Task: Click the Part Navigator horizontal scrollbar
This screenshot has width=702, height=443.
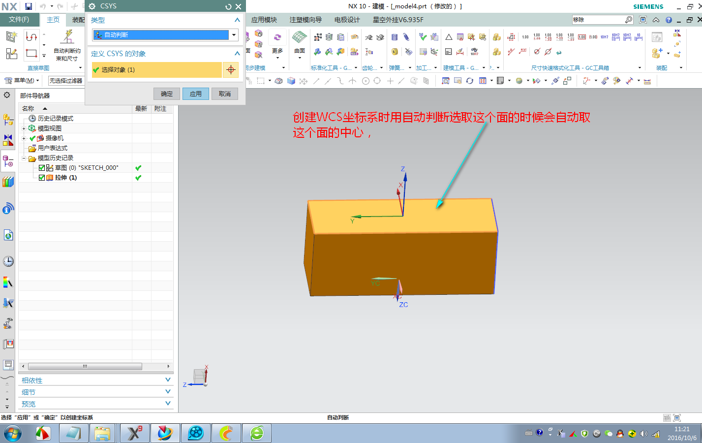Action: pyautogui.click(x=85, y=366)
